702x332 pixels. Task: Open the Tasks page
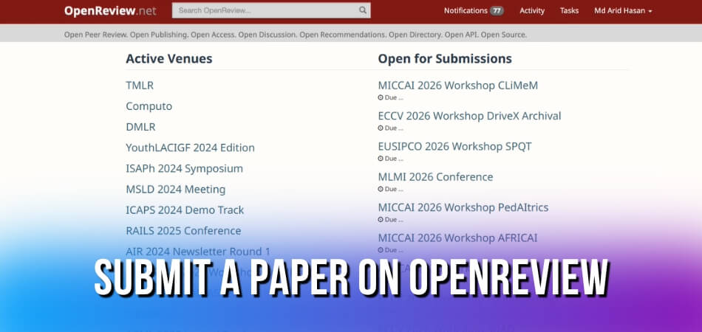click(569, 11)
